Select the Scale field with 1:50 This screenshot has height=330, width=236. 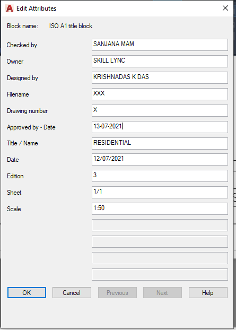tap(160, 209)
